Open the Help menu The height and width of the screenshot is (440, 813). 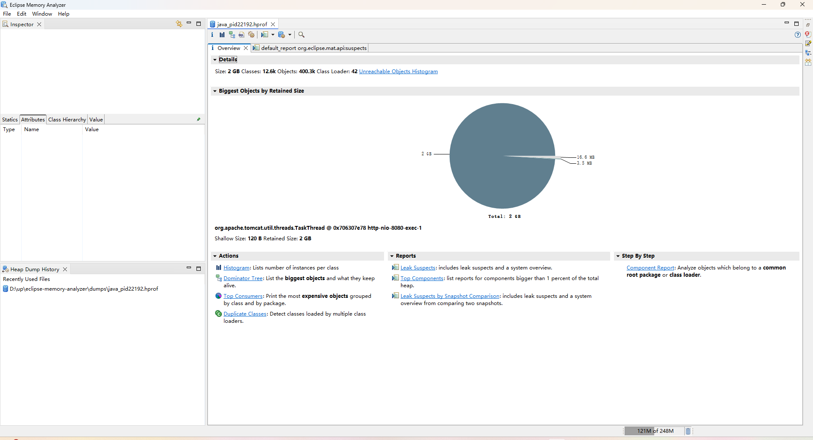click(64, 14)
